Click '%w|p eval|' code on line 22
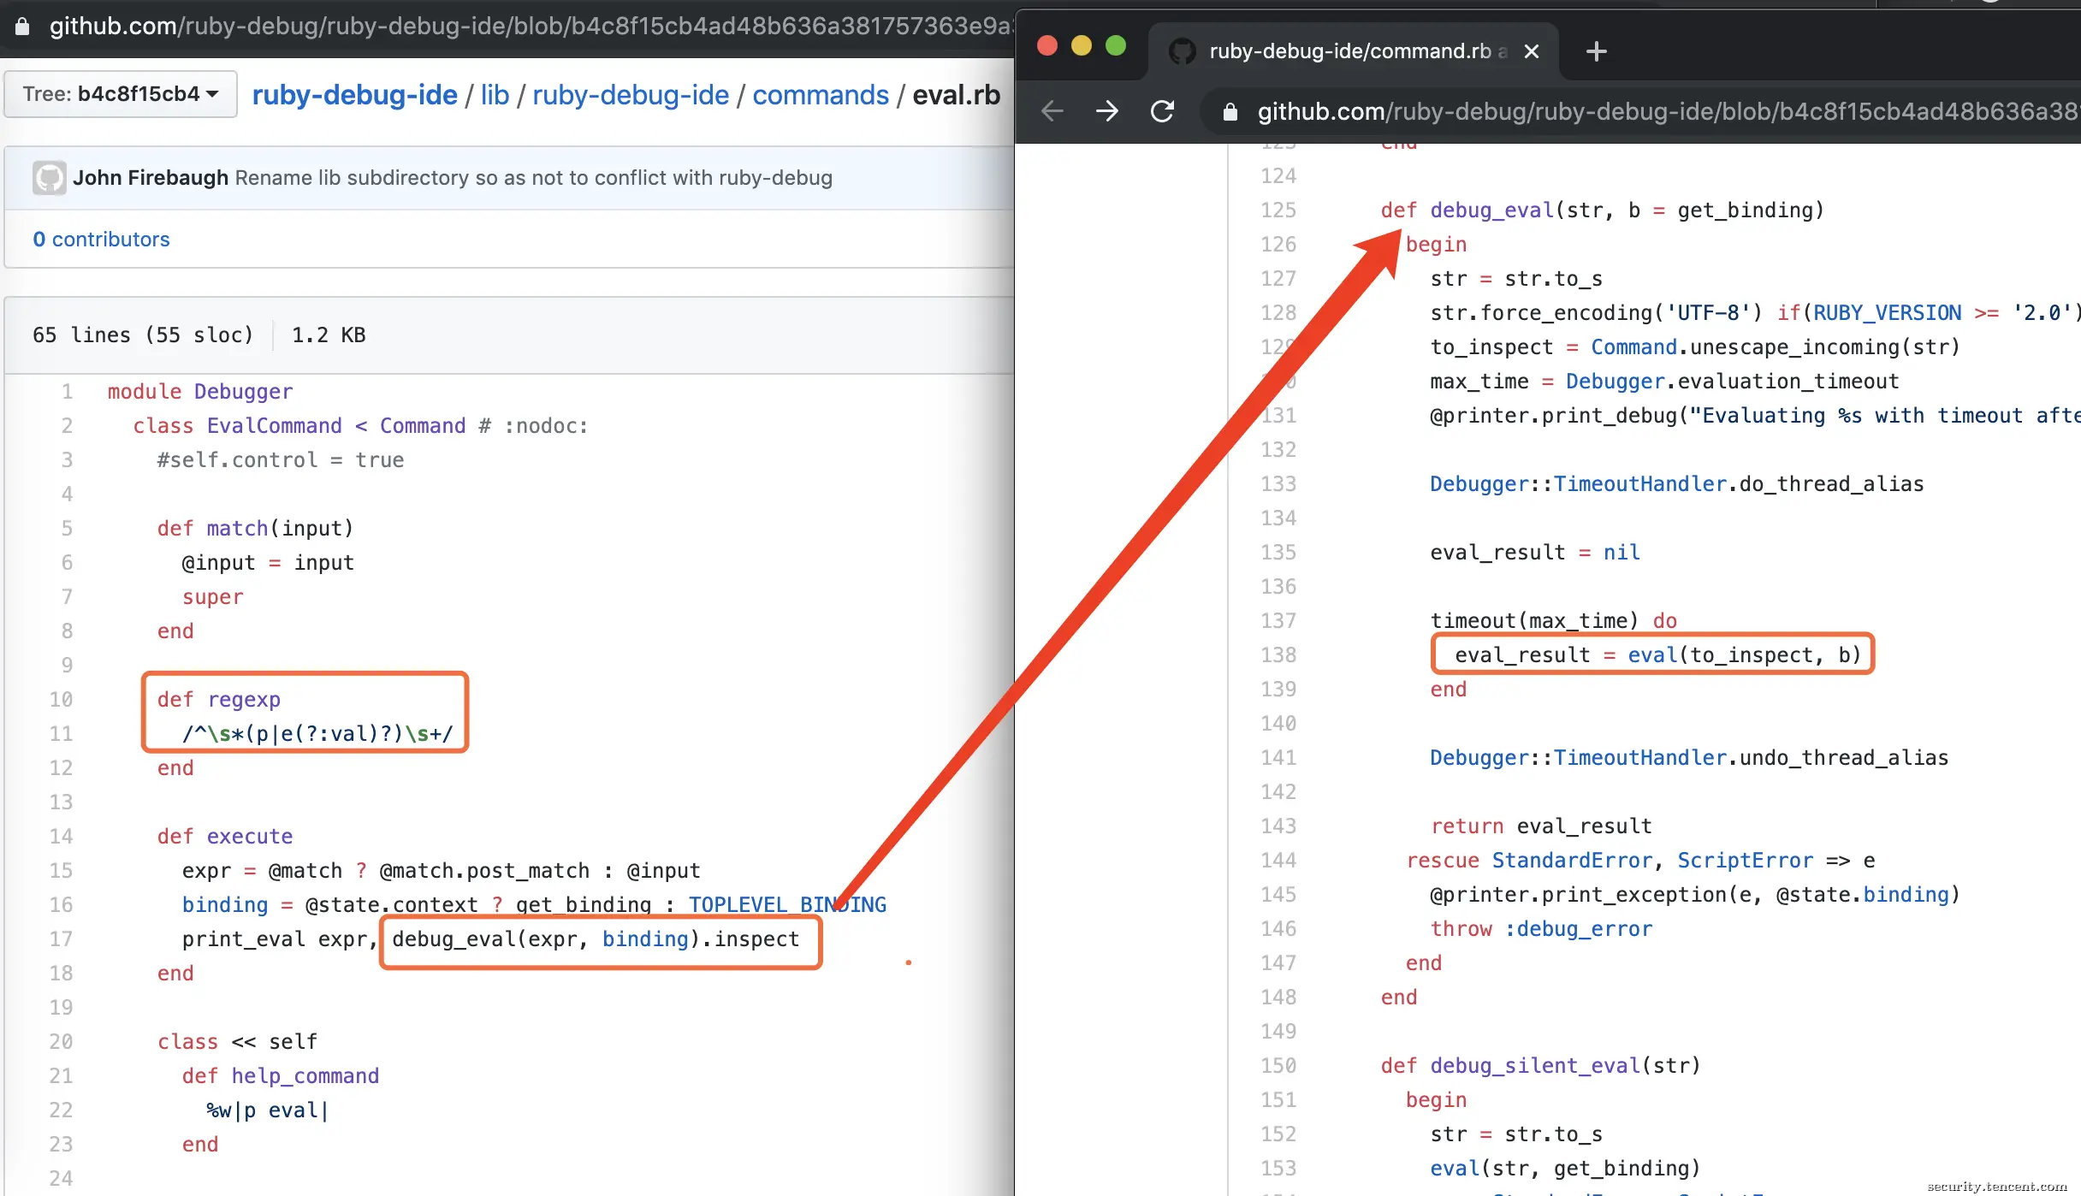This screenshot has height=1196, width=2081. point(267,1110)
